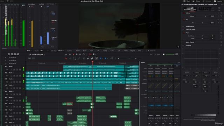Open the Write automation mode dropdown
The image size is (224, 126).
point(29,51)
